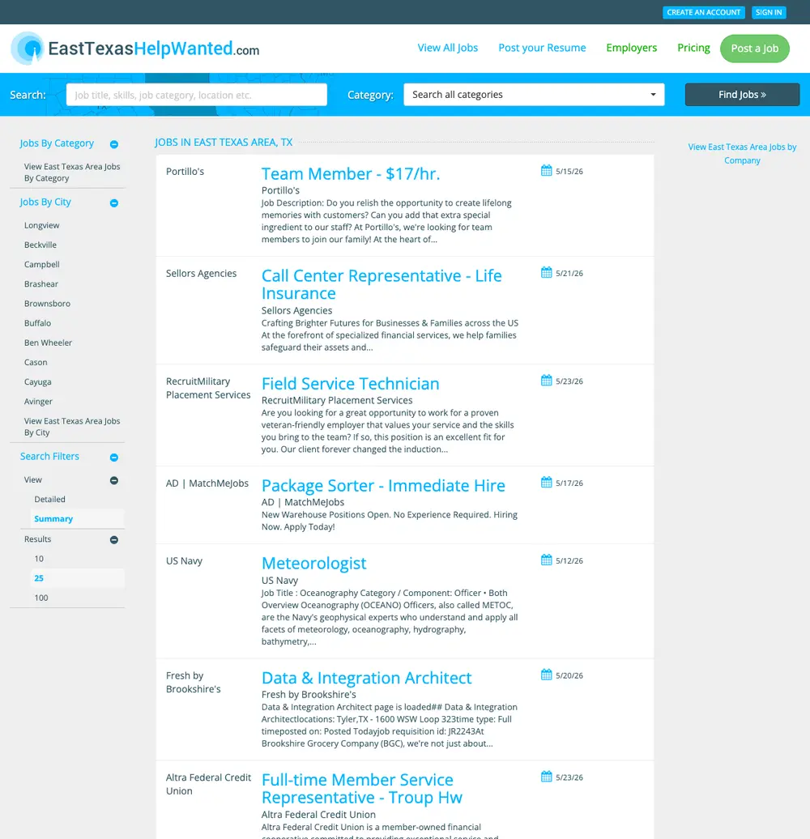Viewport: 810px width, 839px height.
Task: Collapse the View filter group
Action: [x=114, y=480]
